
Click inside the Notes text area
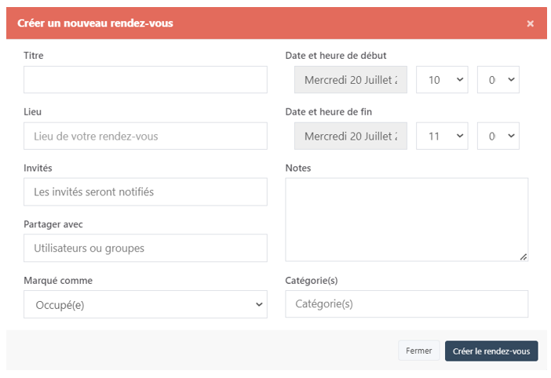406,220
